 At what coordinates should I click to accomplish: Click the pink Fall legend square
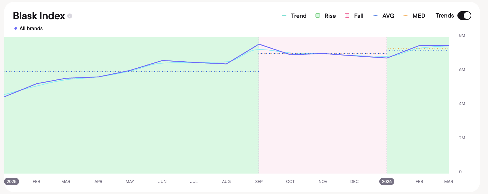tap(347, 16)
